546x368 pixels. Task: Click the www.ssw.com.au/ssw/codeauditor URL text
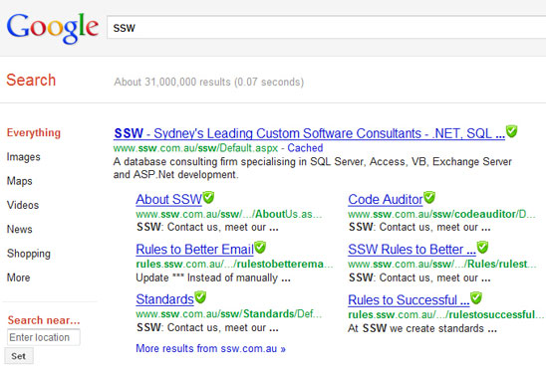click(441, 214)
